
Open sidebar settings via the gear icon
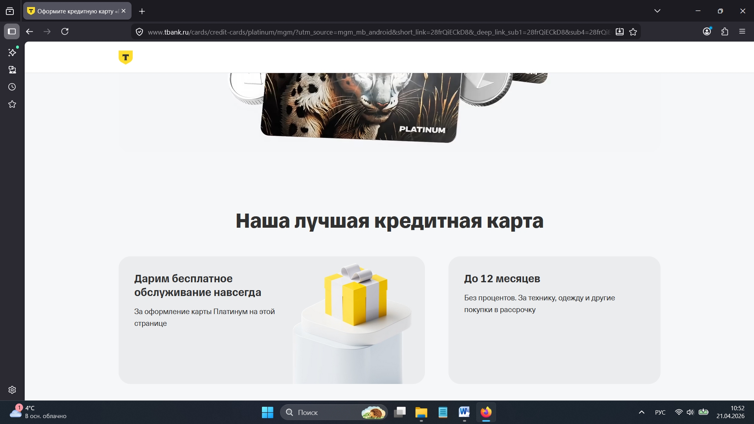click(x=12, y=390)
